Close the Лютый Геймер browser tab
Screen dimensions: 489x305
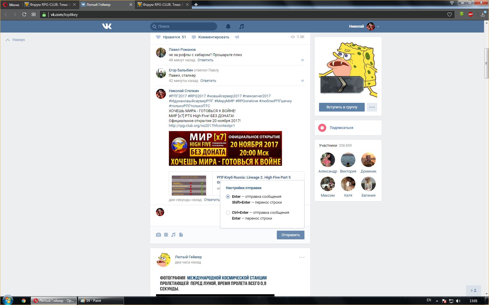pos(131,5)
